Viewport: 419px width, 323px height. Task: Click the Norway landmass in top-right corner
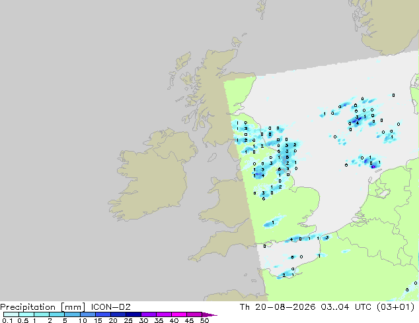[390, 26]
